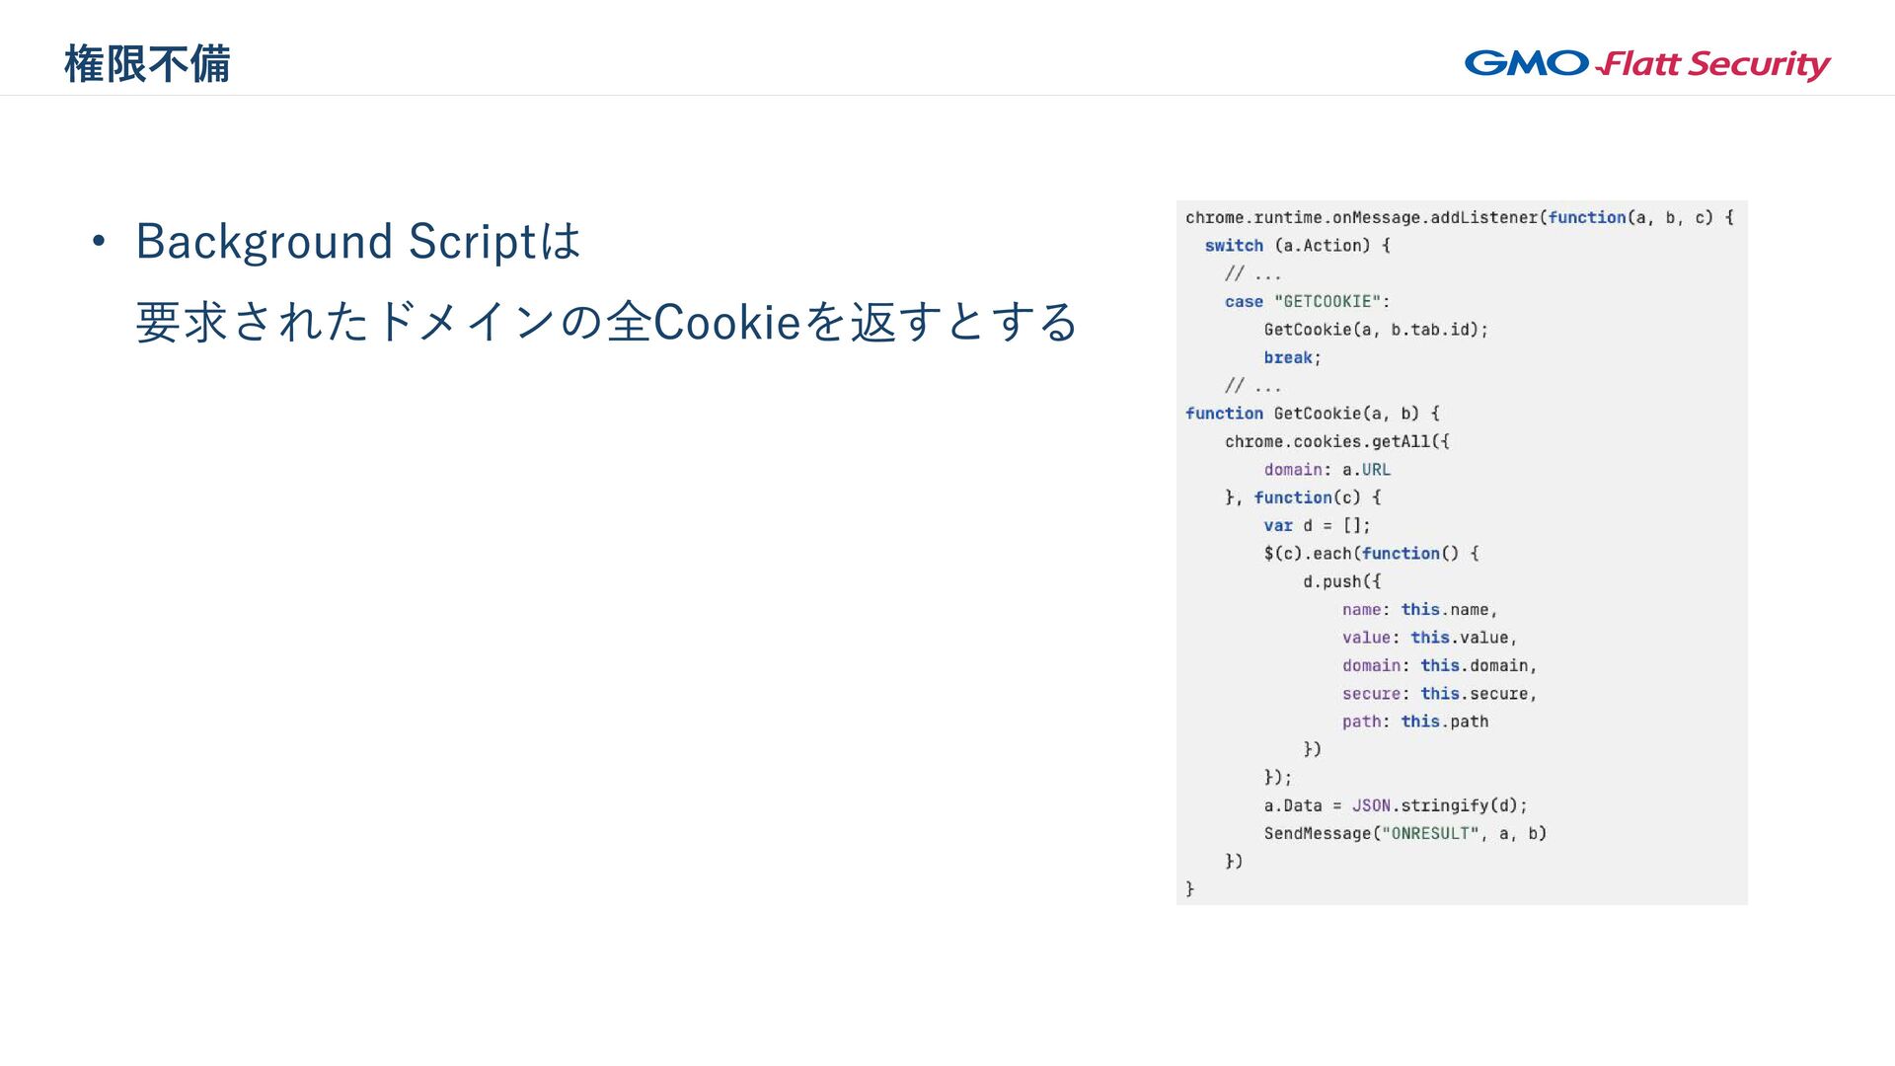Click the chrome.runtime.onMessage.addListener code line
Image resolution: width=1895 pixels, height=1066 pixels.
click(1459, 217)
